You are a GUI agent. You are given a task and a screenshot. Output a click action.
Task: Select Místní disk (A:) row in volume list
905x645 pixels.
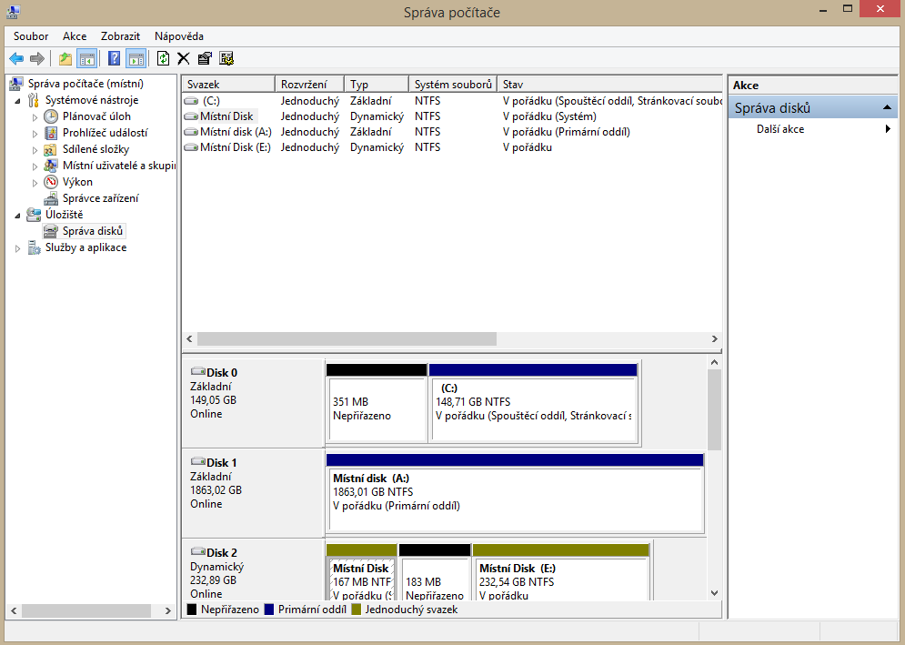pos(235,132)
